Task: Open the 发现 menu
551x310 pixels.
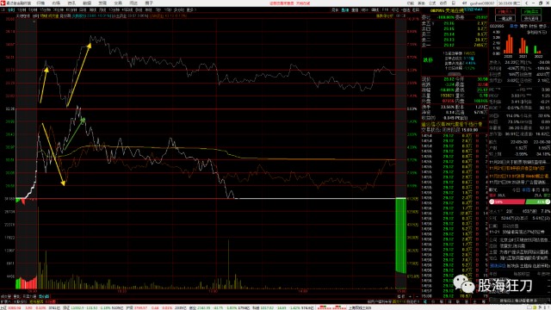Action: pos(102,3)
